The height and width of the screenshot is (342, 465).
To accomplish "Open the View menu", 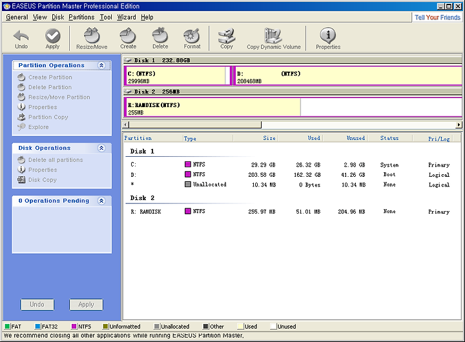I will [40, 17].
